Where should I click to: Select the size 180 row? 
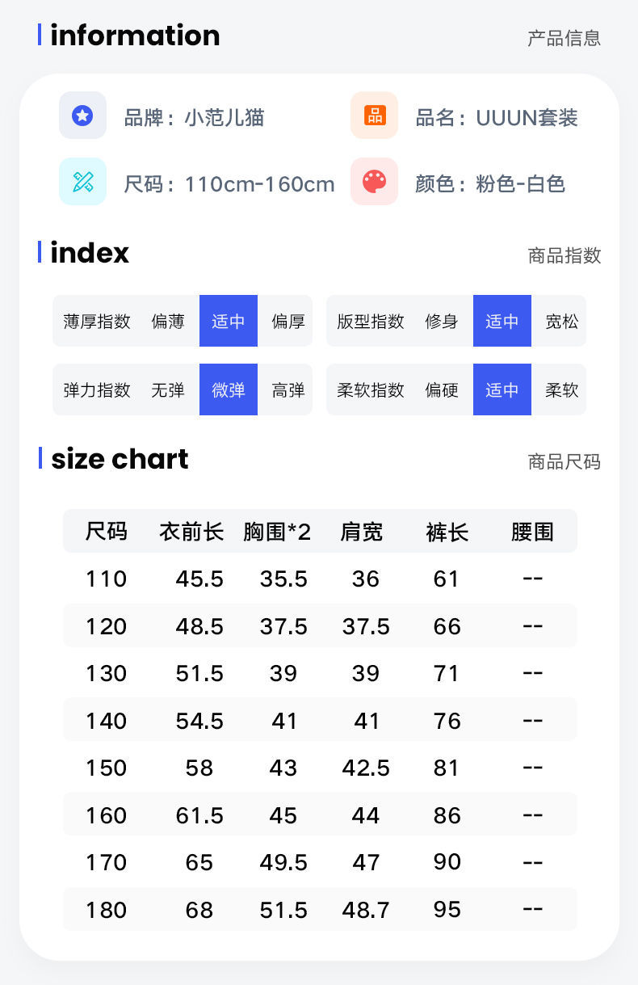click(x=320, y=909)
